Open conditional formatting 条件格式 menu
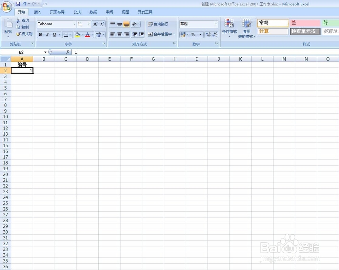Screen dimensions: 339x270 (x=230, y=28)
